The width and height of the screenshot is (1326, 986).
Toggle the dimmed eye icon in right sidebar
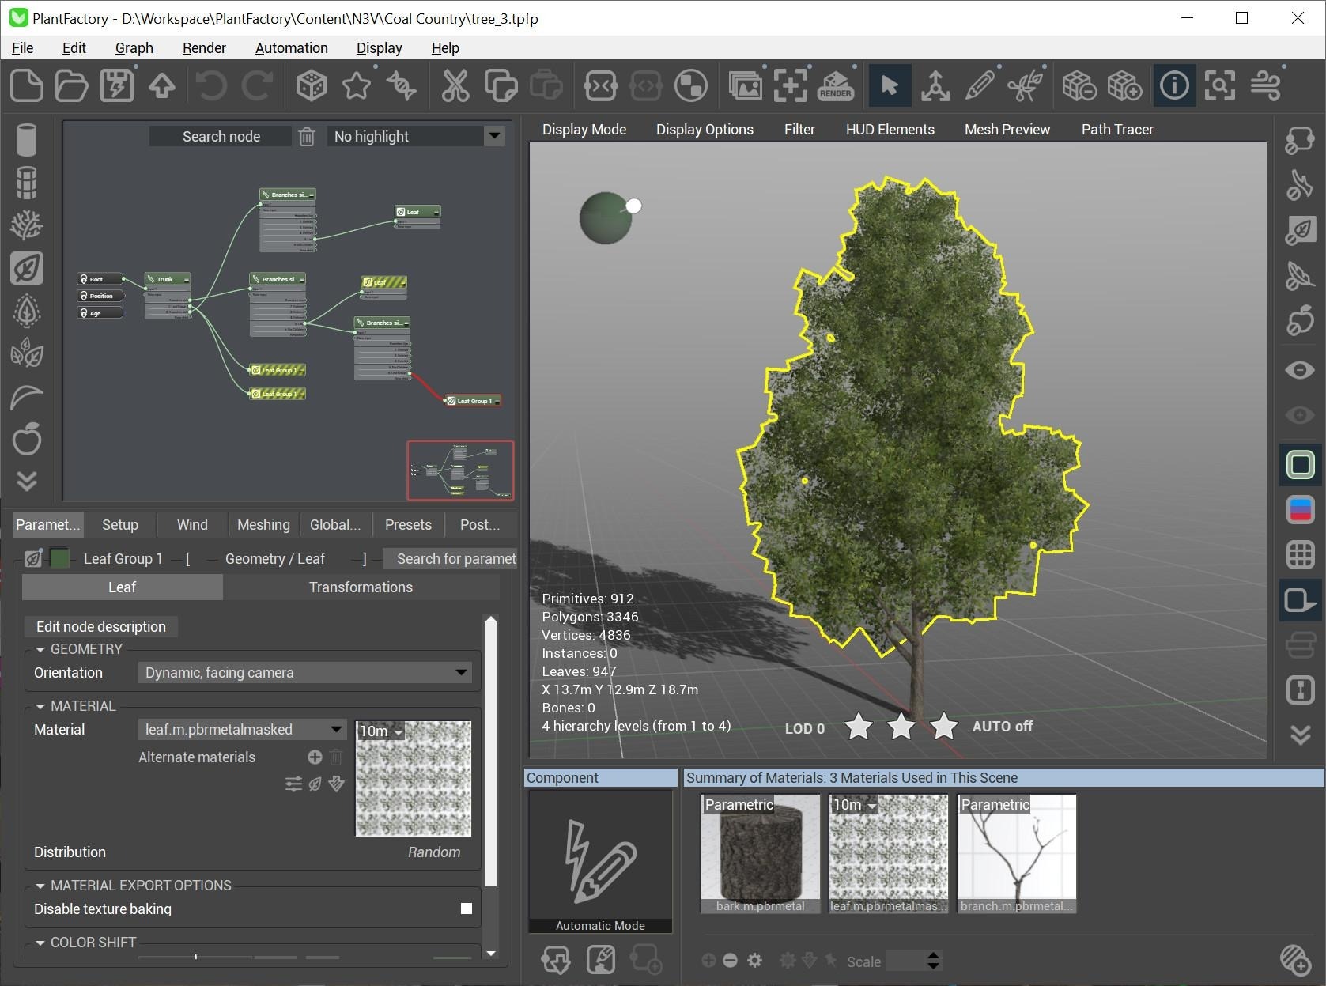[x=1301, y=415]
